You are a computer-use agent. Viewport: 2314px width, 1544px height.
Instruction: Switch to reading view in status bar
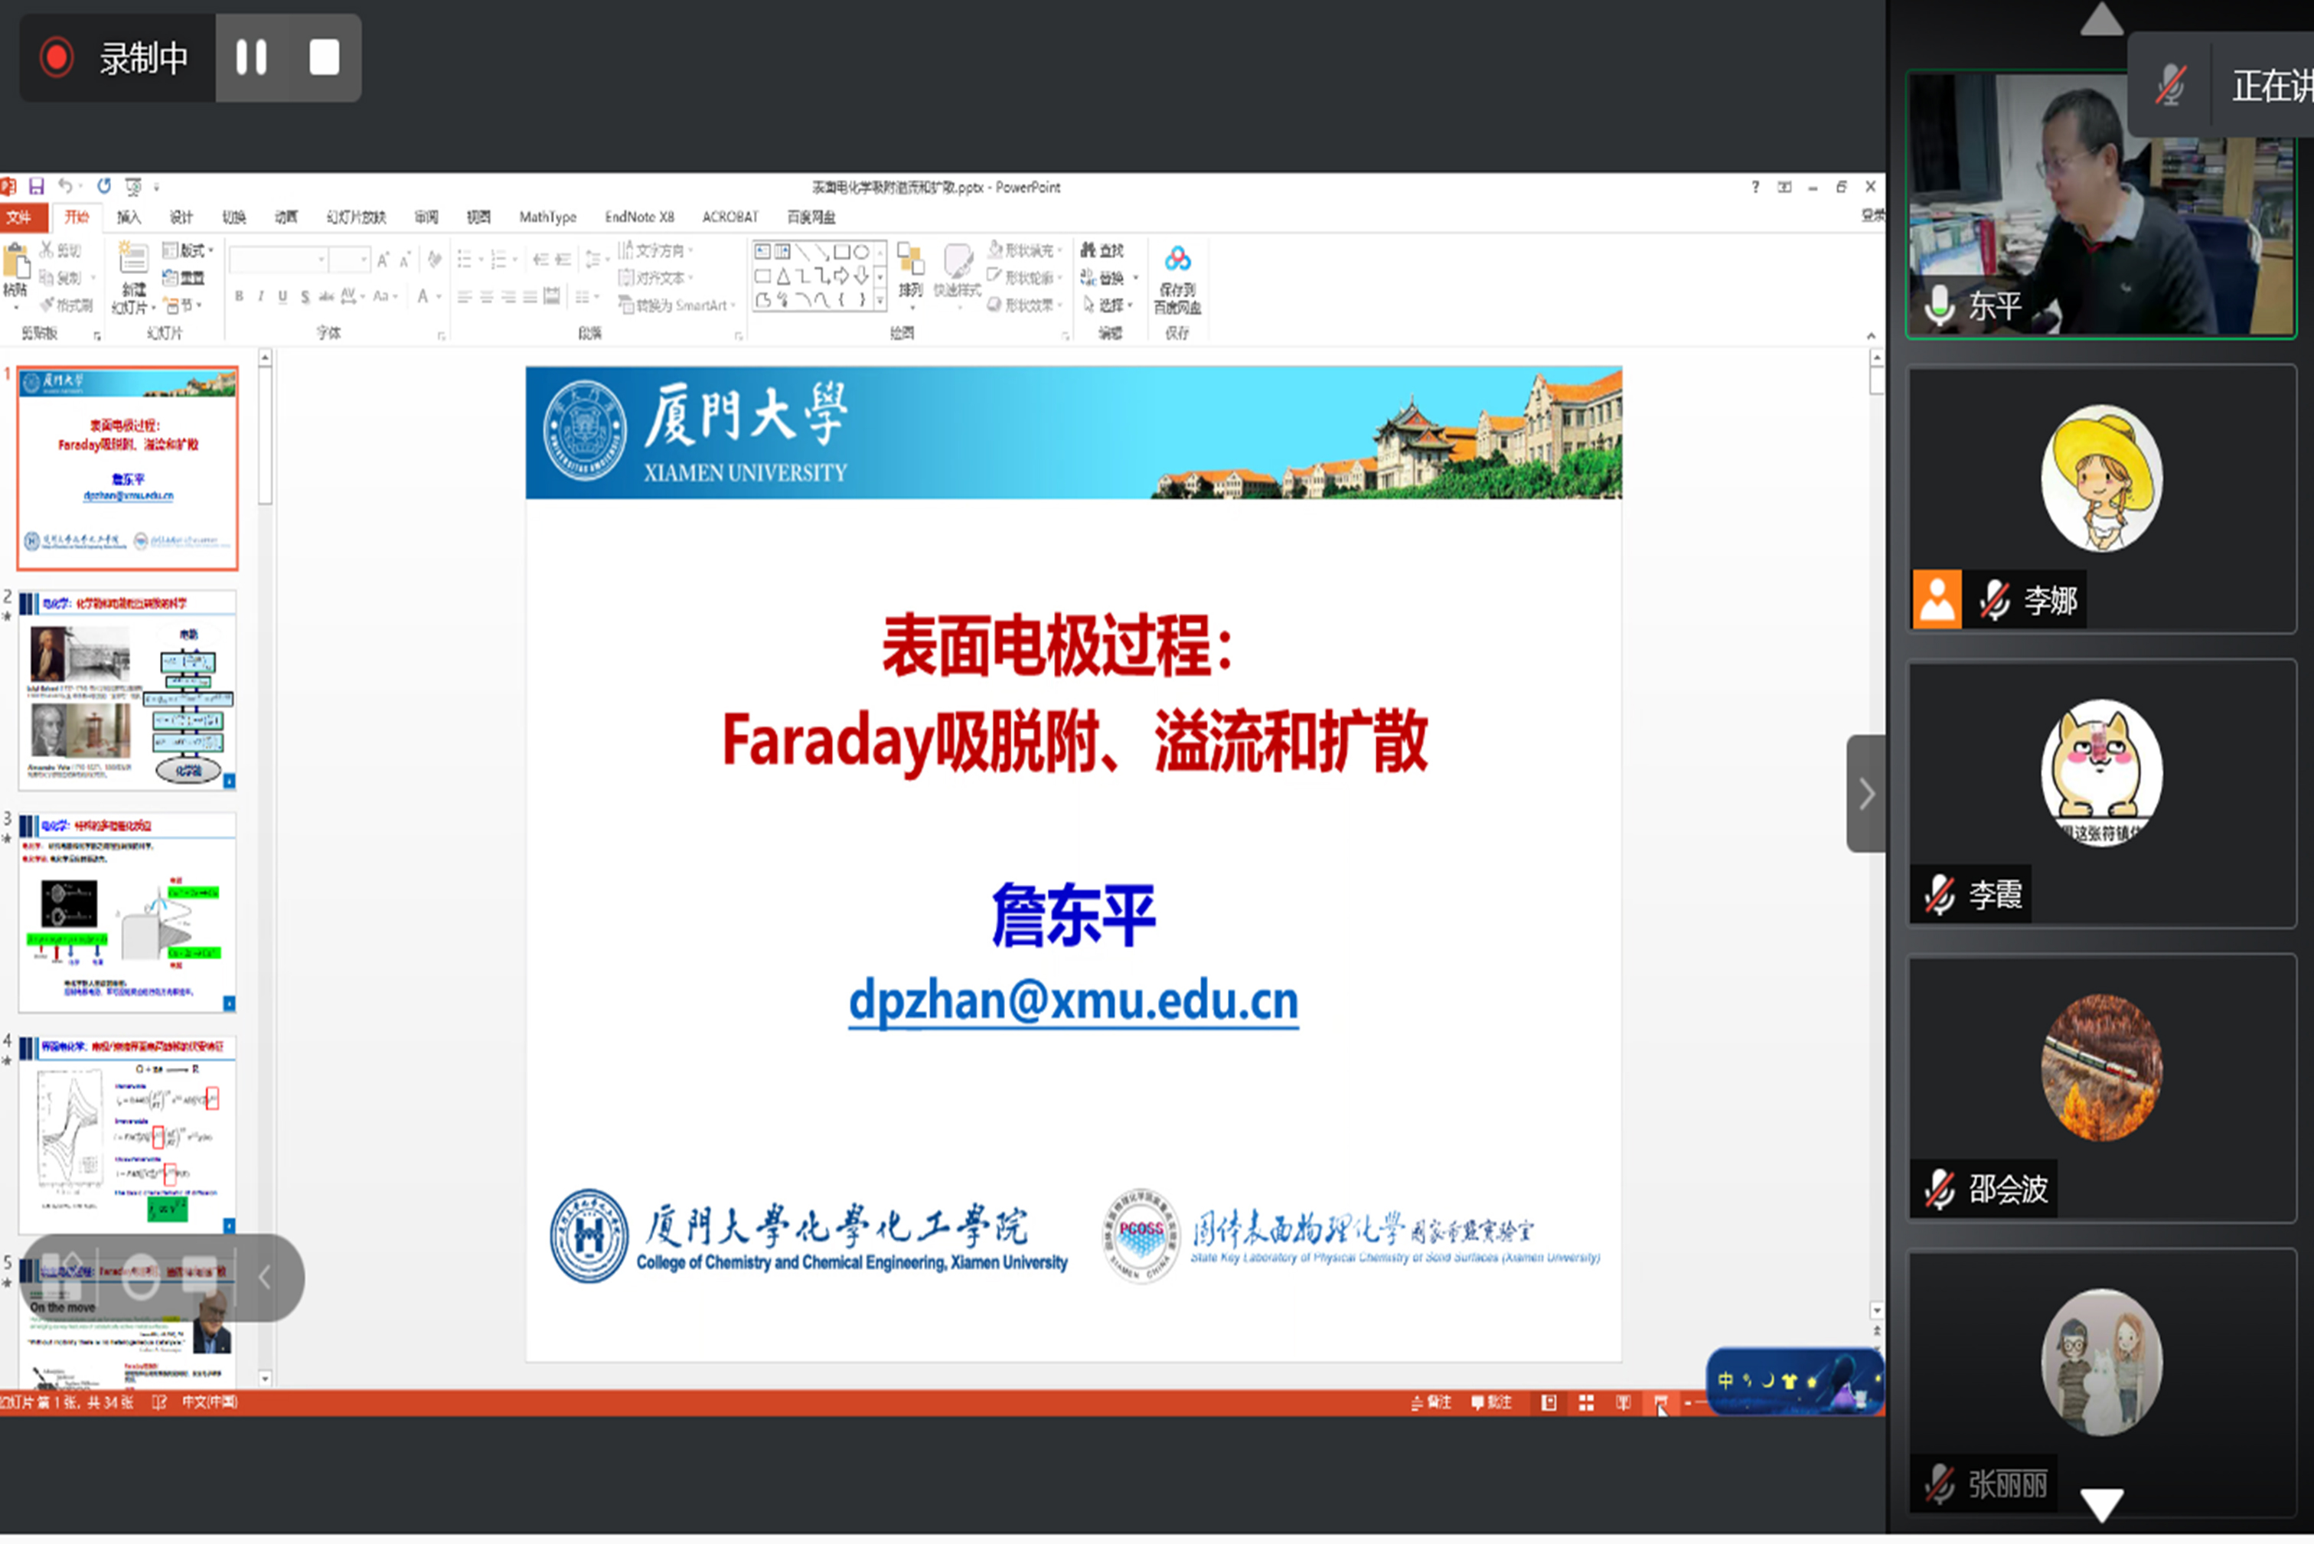click(1624, 1402)
